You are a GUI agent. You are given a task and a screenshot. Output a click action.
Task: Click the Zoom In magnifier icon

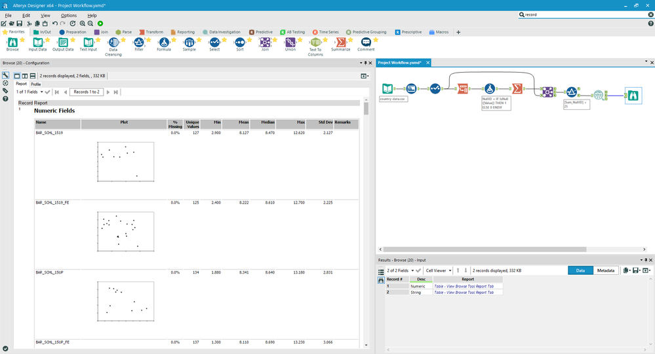pyautogui.click(x=83, y=24)
